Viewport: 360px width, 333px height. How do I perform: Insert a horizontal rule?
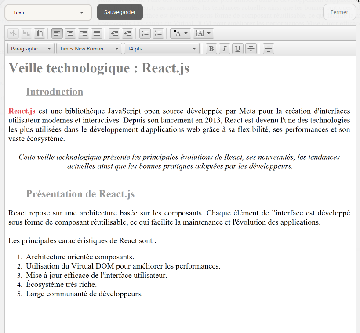(x=269, y=49)
